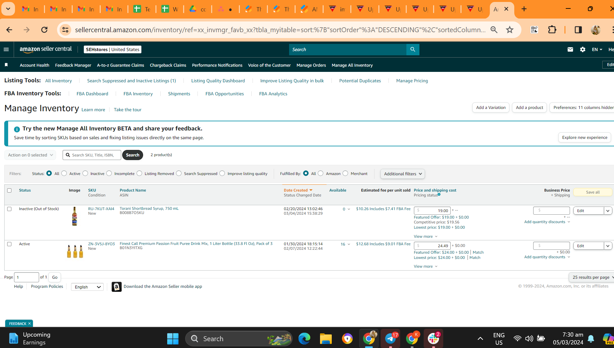The image size is (614, 348).
Task: Expand View more for Torani Syrup pricing
Action: coord(425,236)
